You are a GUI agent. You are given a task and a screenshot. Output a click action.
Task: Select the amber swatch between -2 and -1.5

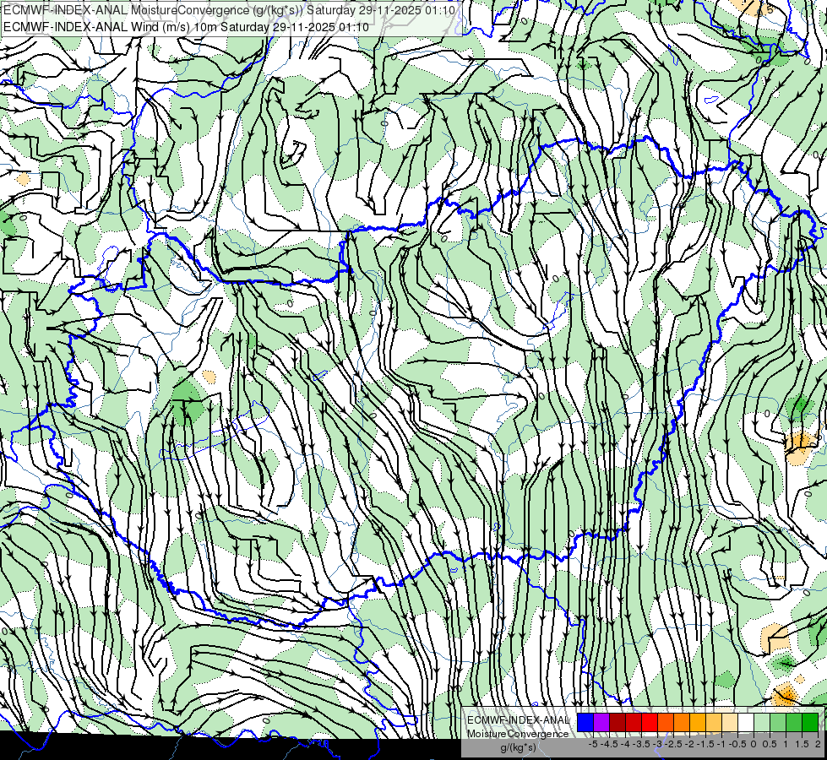click(698, 723)
